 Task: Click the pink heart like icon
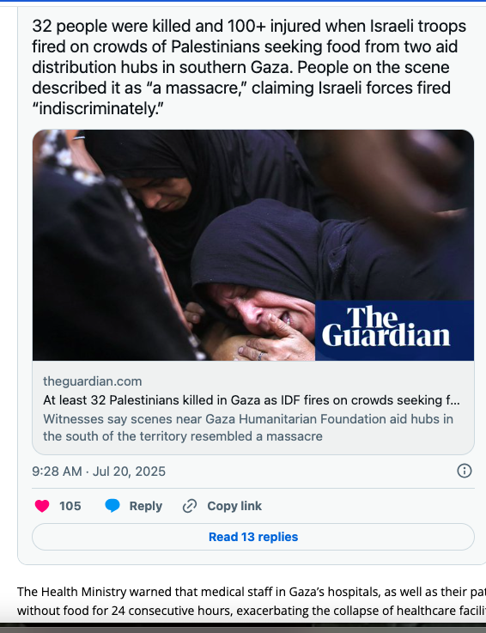point(42,506)
